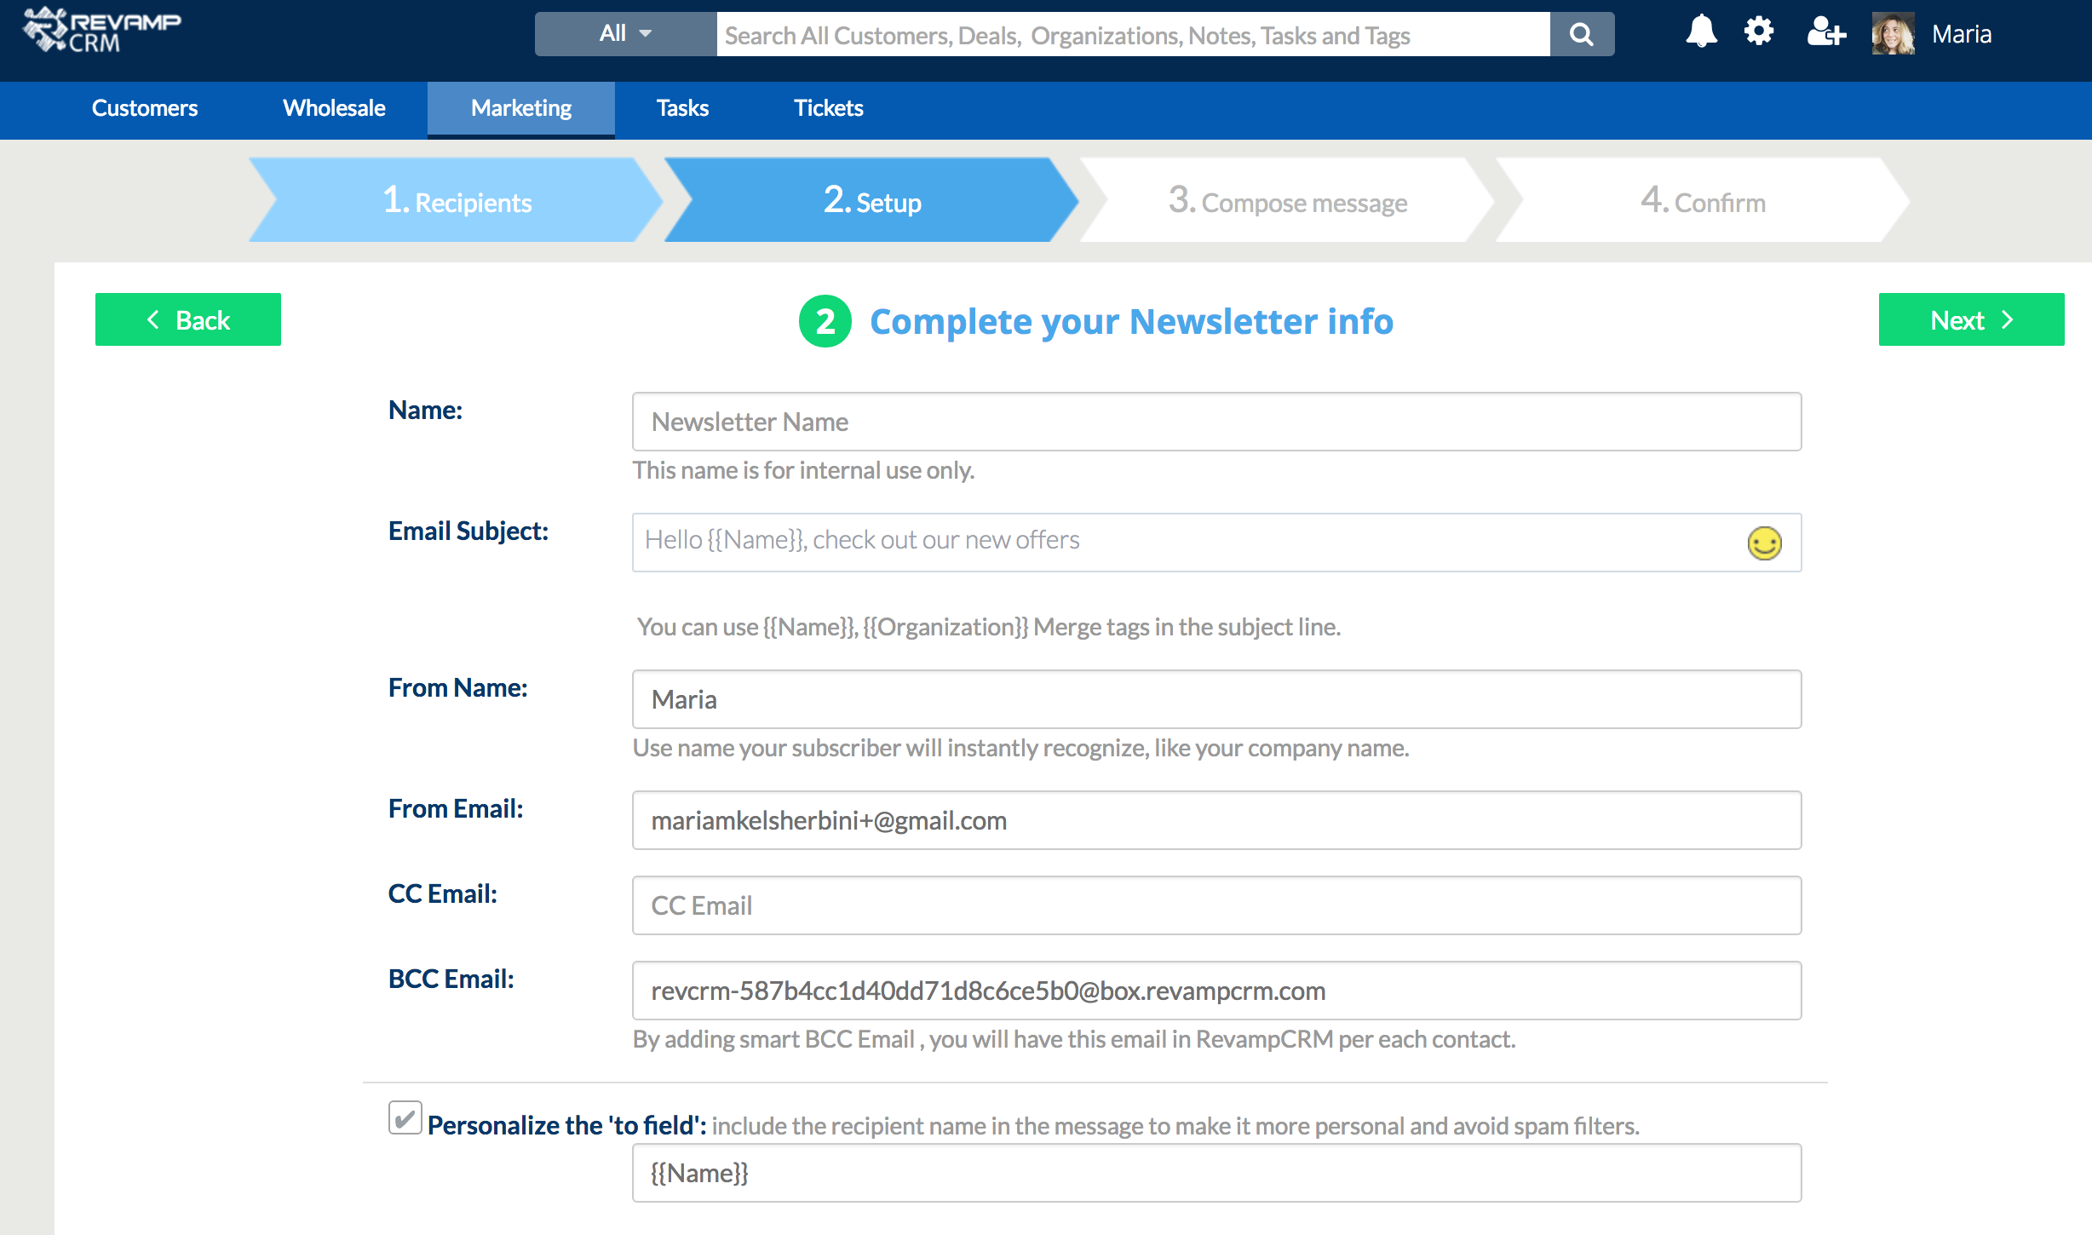Switch to the Tickets tab

pos(828,108)
